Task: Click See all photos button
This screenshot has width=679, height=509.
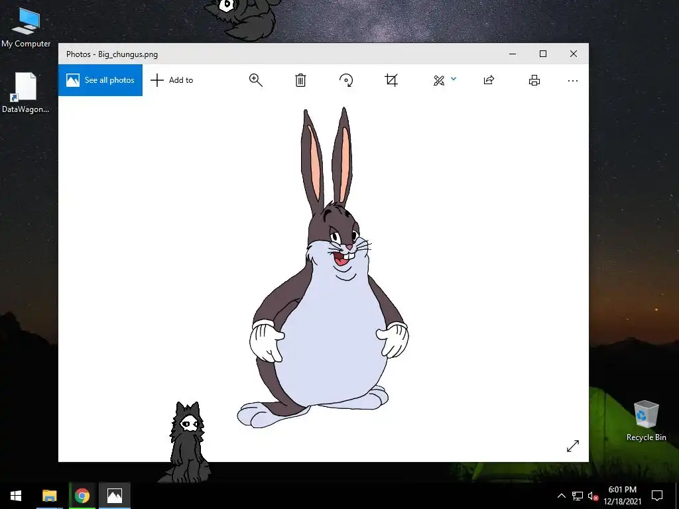Action: [101, 80]
